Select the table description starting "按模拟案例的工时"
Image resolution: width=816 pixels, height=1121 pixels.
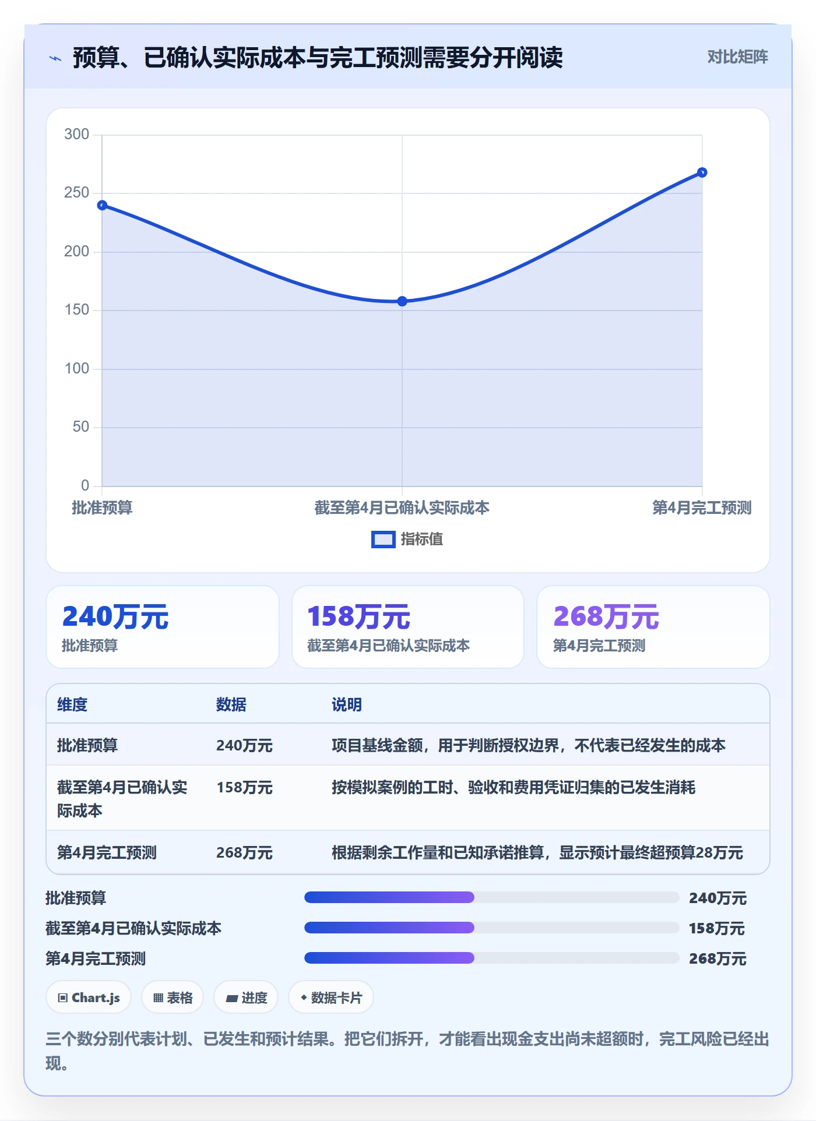tap(513, 787)
